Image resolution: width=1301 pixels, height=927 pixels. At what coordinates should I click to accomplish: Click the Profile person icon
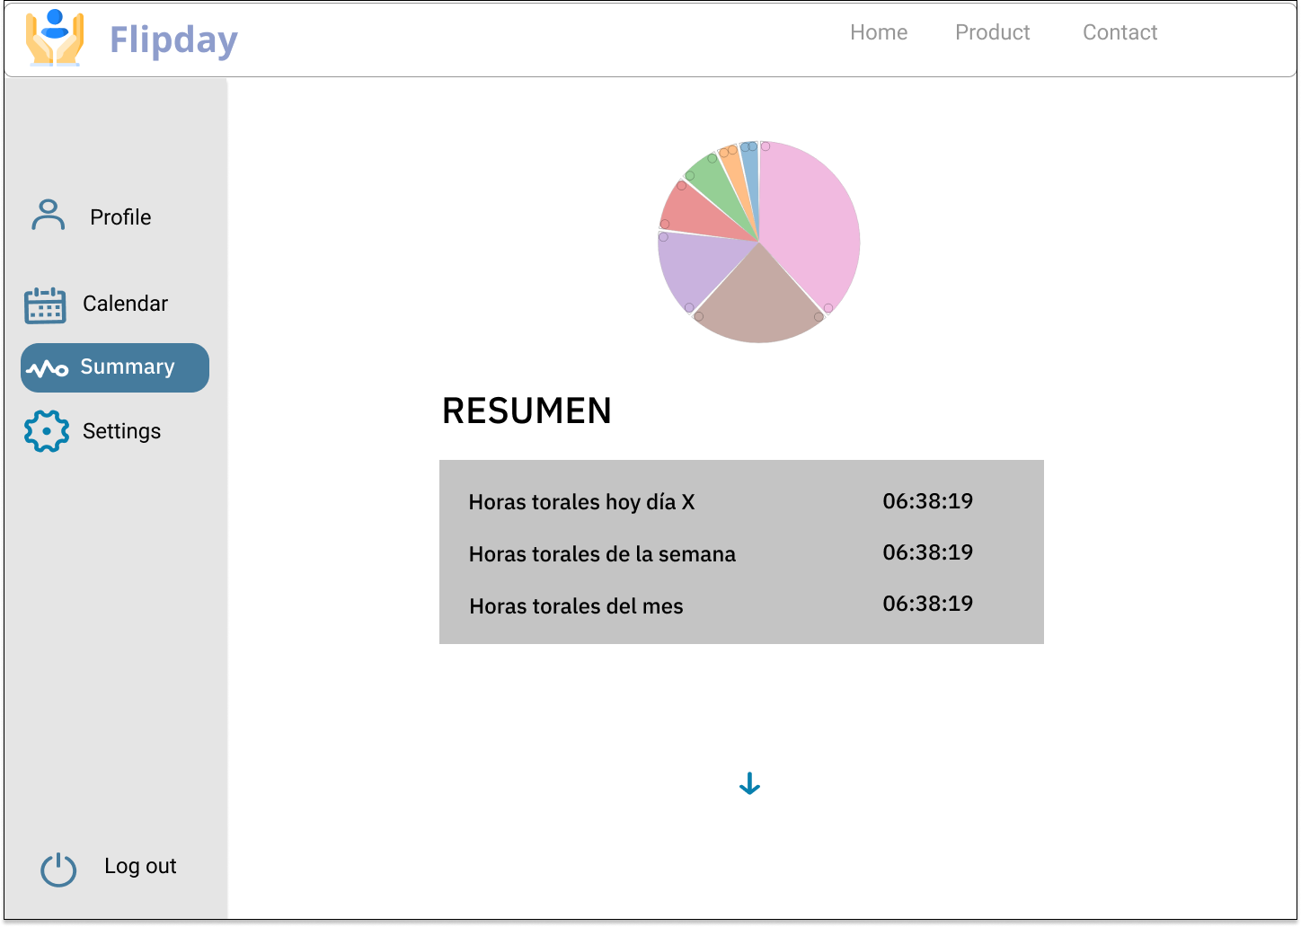click(49, 216)
